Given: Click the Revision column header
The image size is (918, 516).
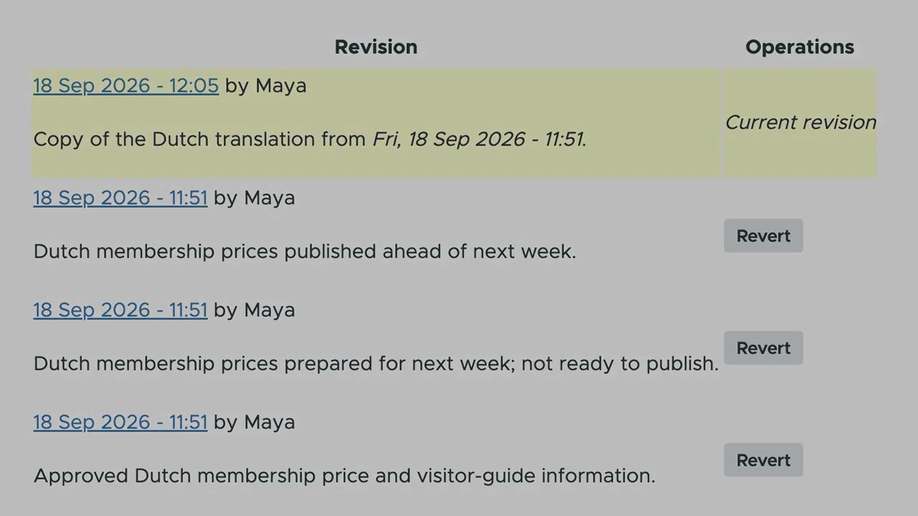Looking at the screenshot, I should click(x=376, y=47).
